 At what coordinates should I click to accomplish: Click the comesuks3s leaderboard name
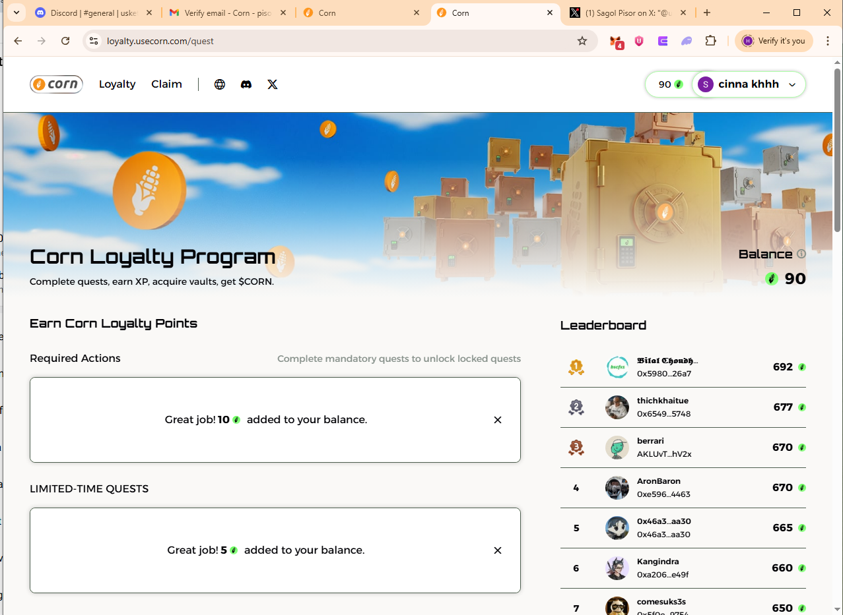coord(661,602)
